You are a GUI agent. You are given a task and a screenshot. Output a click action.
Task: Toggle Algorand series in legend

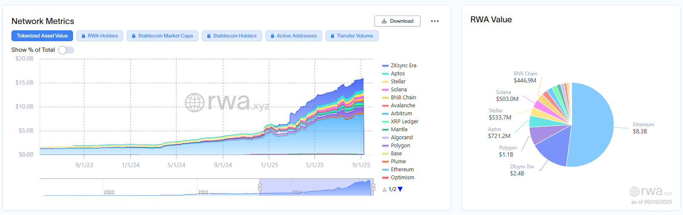click(398, 138)
